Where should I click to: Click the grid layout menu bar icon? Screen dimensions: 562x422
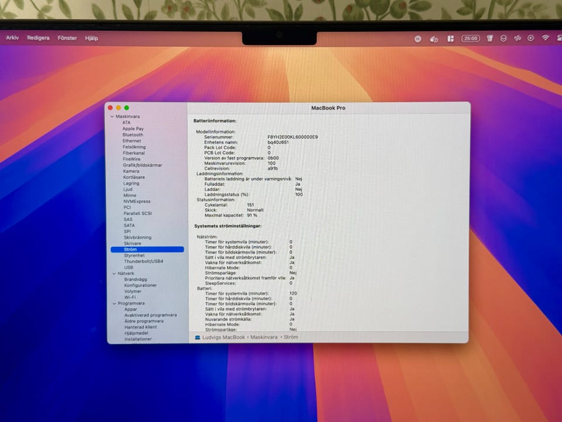click(x=450, y=39)
